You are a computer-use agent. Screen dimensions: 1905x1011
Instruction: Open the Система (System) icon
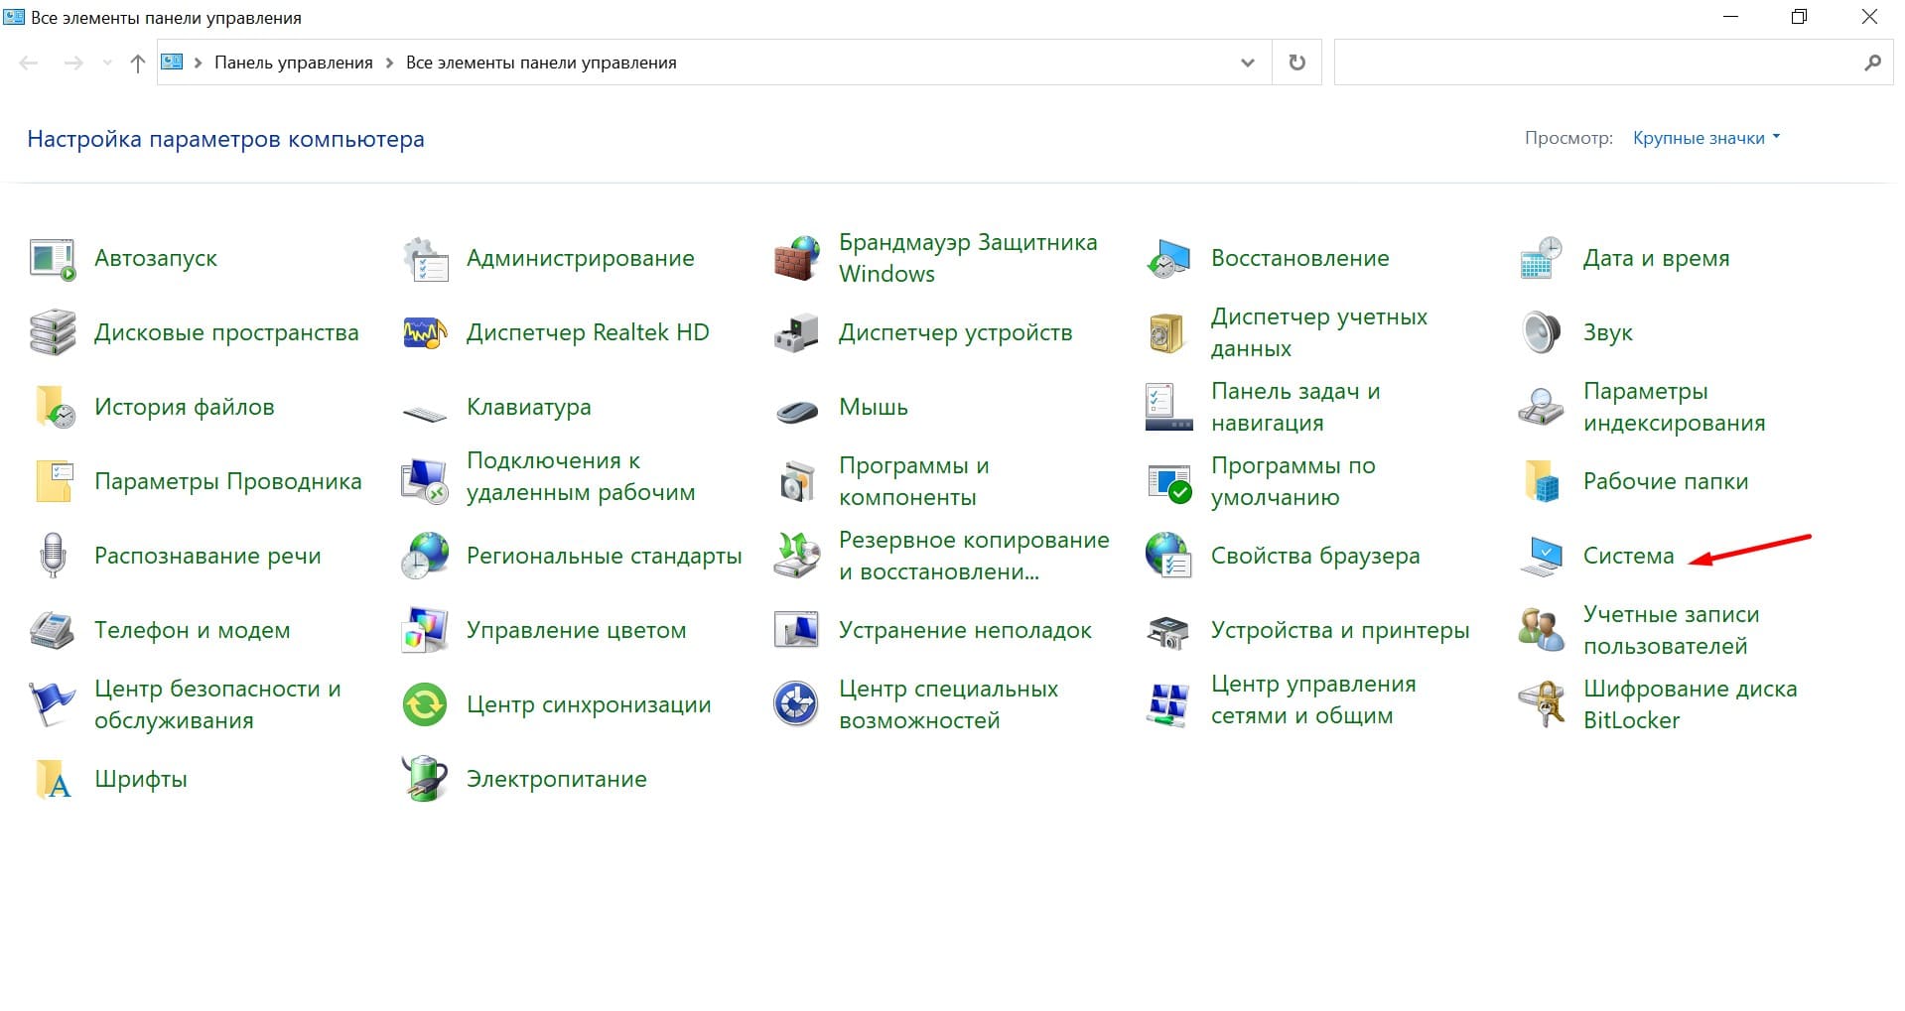pyautogui.click(x=1541, y=556)
